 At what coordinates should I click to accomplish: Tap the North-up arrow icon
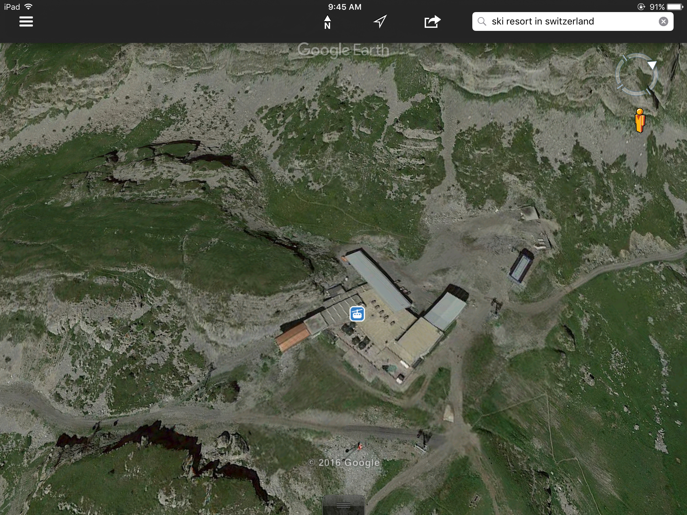click(x=327, y=22)
